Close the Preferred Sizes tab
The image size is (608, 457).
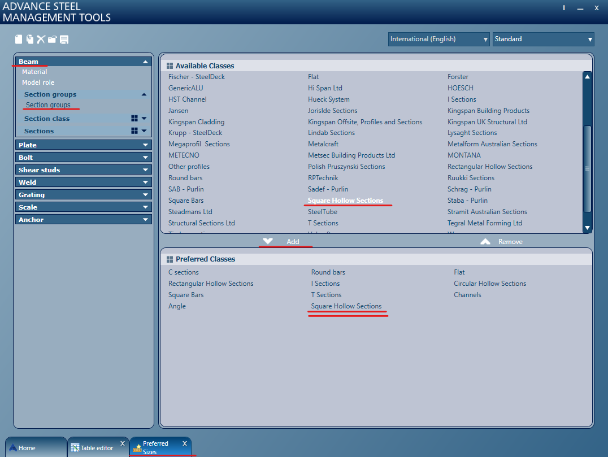pyautogui.click(x=185, y=443)
